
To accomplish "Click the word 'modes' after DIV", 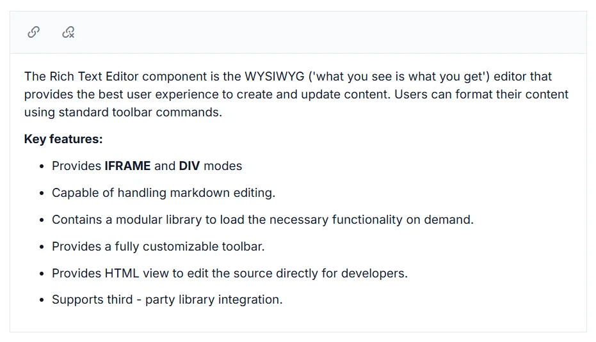I will coord(223,166).
